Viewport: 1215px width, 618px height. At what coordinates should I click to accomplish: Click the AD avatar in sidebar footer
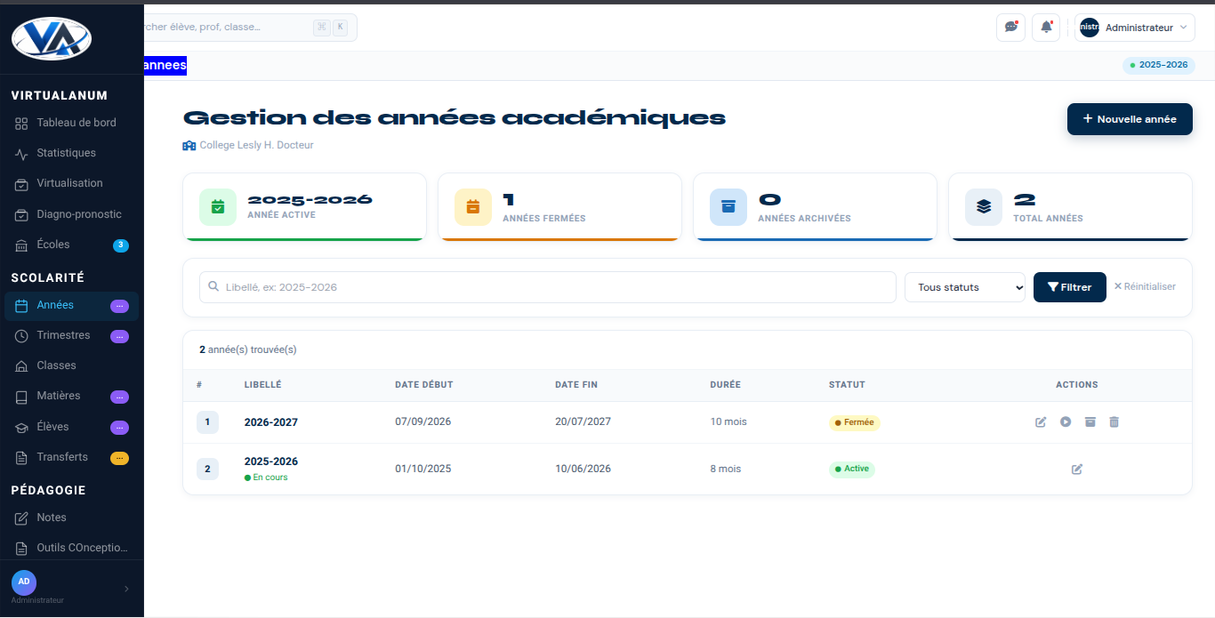pos(24,582)
